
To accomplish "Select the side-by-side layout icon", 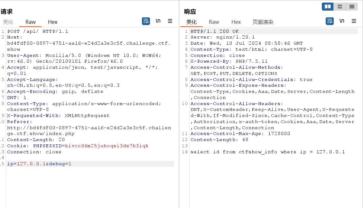I will point(328,6).
